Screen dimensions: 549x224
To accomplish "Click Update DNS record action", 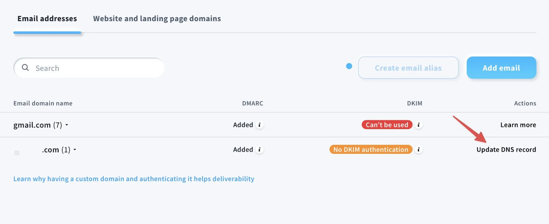I will 506,150.
